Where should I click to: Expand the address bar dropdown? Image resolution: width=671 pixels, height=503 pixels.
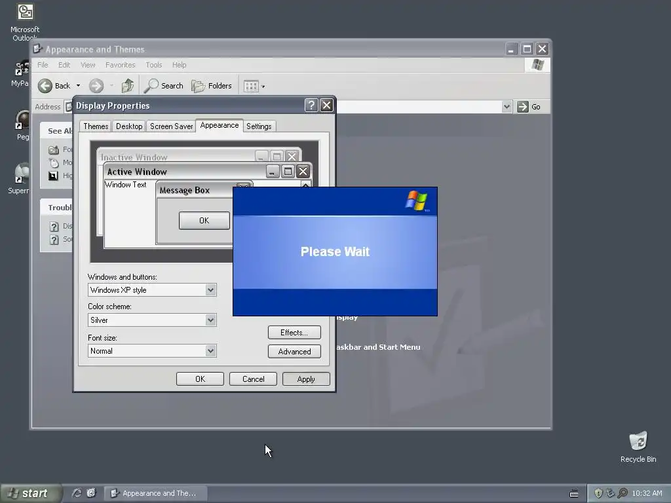click(x=507, y=107)
